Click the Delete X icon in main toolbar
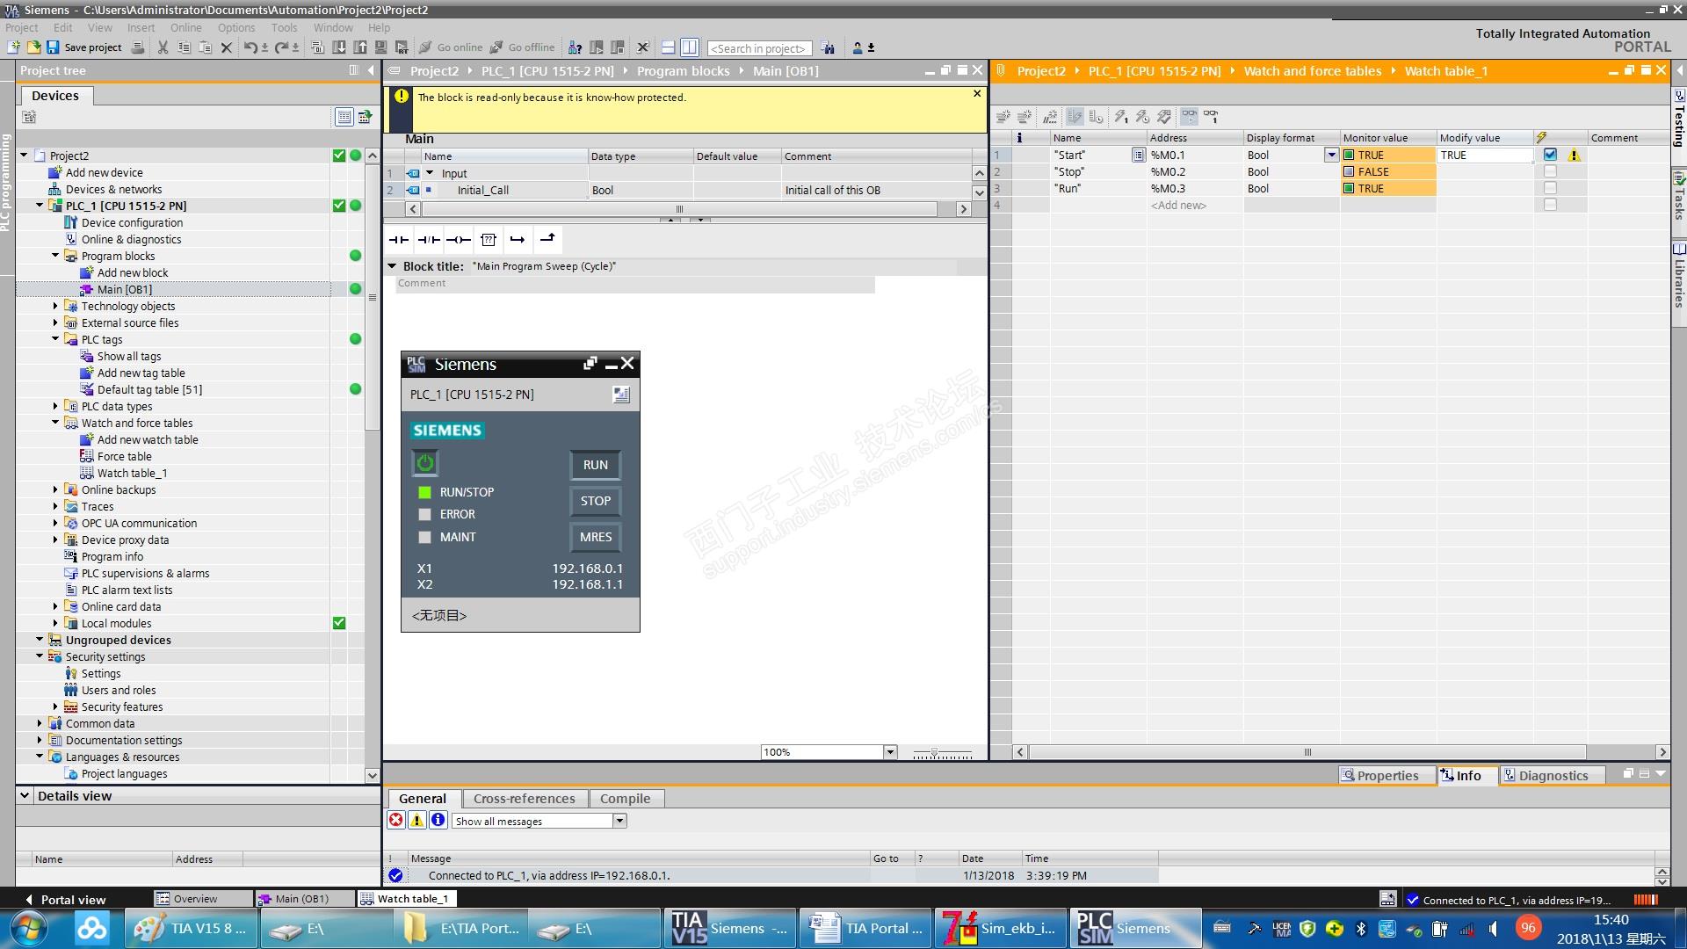The width and height of the screenshot is (1687, 949). [x=226, y=47]
